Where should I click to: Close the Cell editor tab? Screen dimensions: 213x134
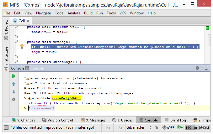28,21
